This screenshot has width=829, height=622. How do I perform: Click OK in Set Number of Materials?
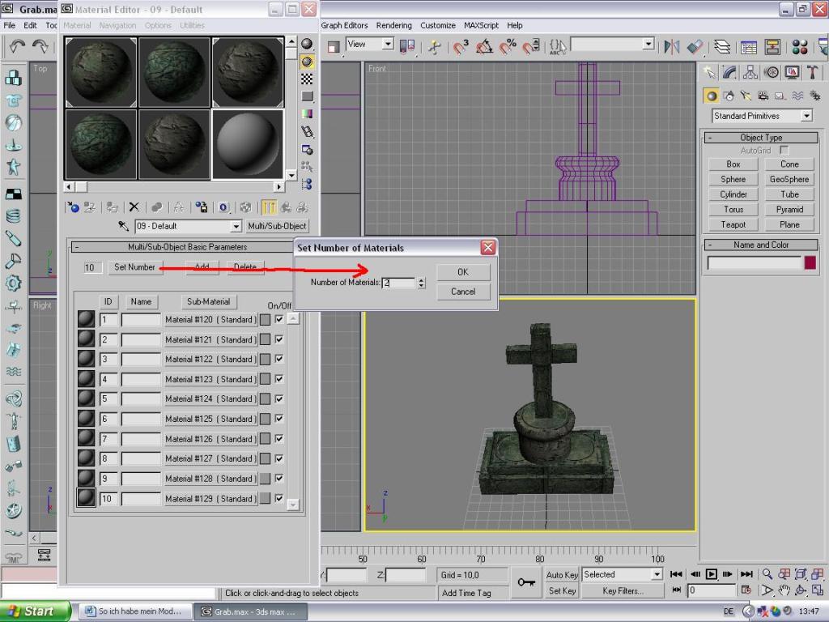(x=463, y=272)
